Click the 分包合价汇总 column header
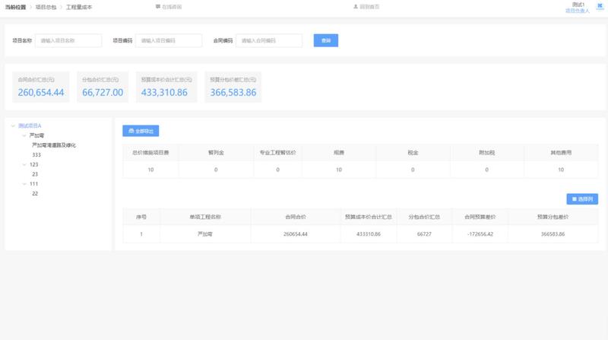 coord(424,217)
